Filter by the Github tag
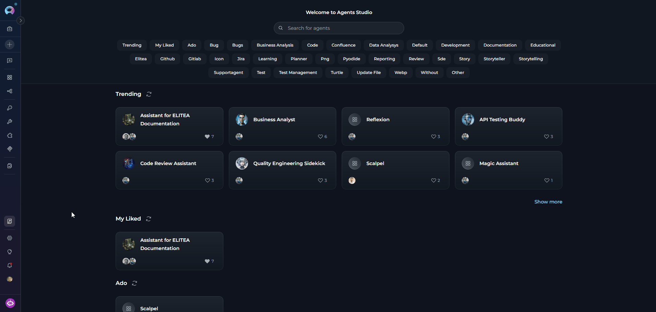Screen dimensions: 656x312 (167, 59)
